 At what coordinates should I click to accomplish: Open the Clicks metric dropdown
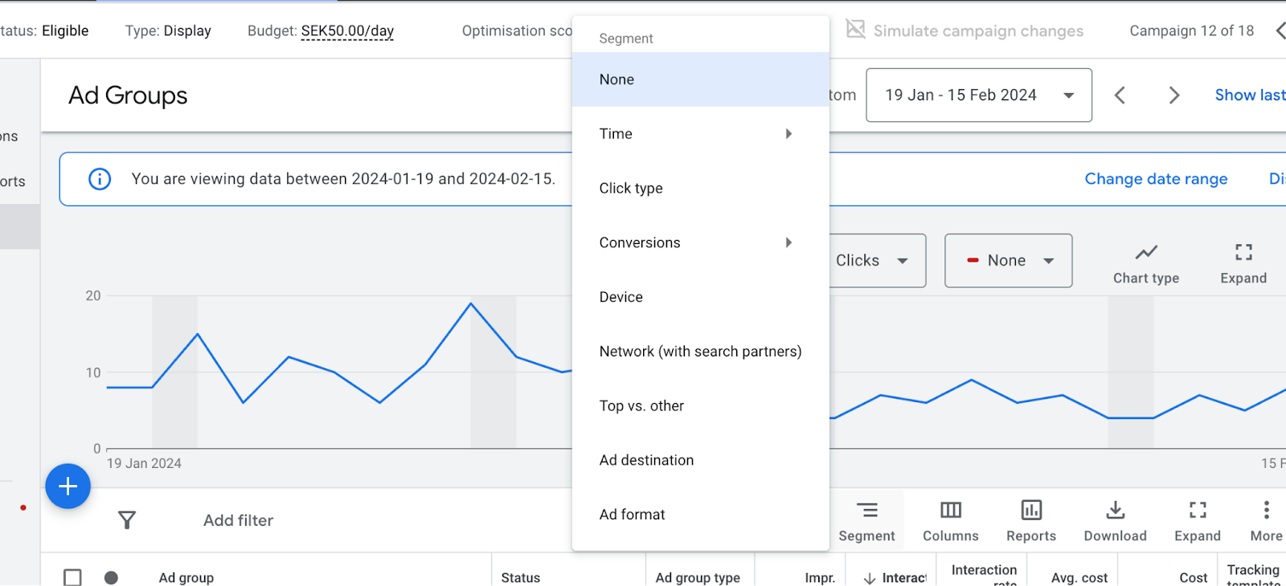(x=876, y=260)
